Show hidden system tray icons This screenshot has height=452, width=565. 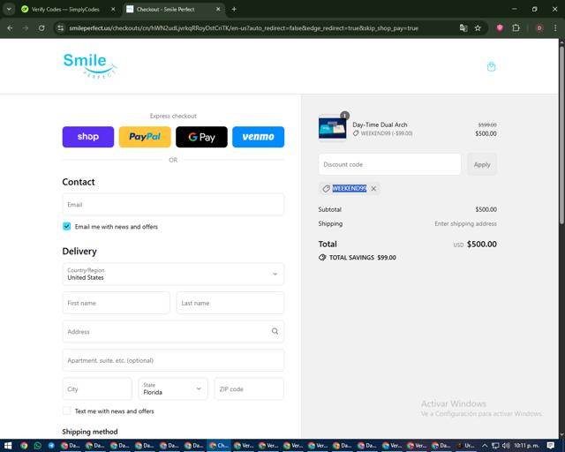tap(485, 446)
